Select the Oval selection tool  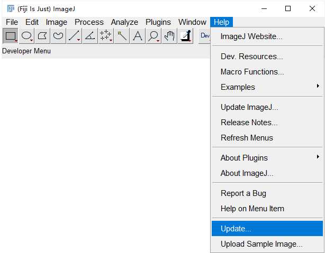[x=27, y=36]
